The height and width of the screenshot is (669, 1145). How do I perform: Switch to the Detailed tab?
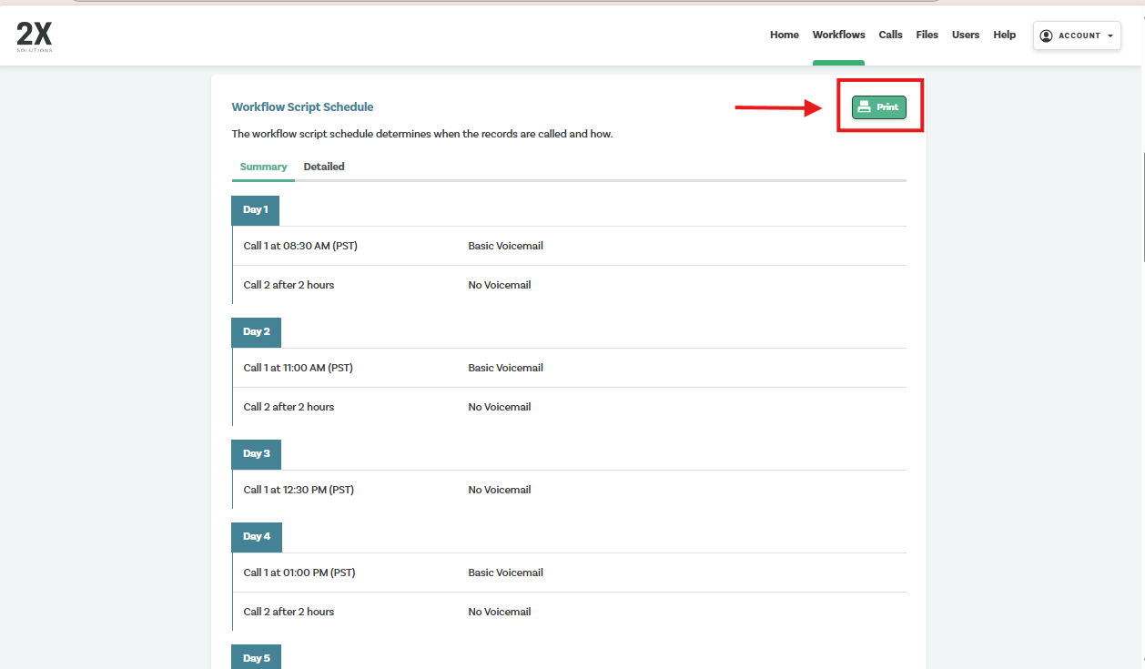[x=324, y=167]
